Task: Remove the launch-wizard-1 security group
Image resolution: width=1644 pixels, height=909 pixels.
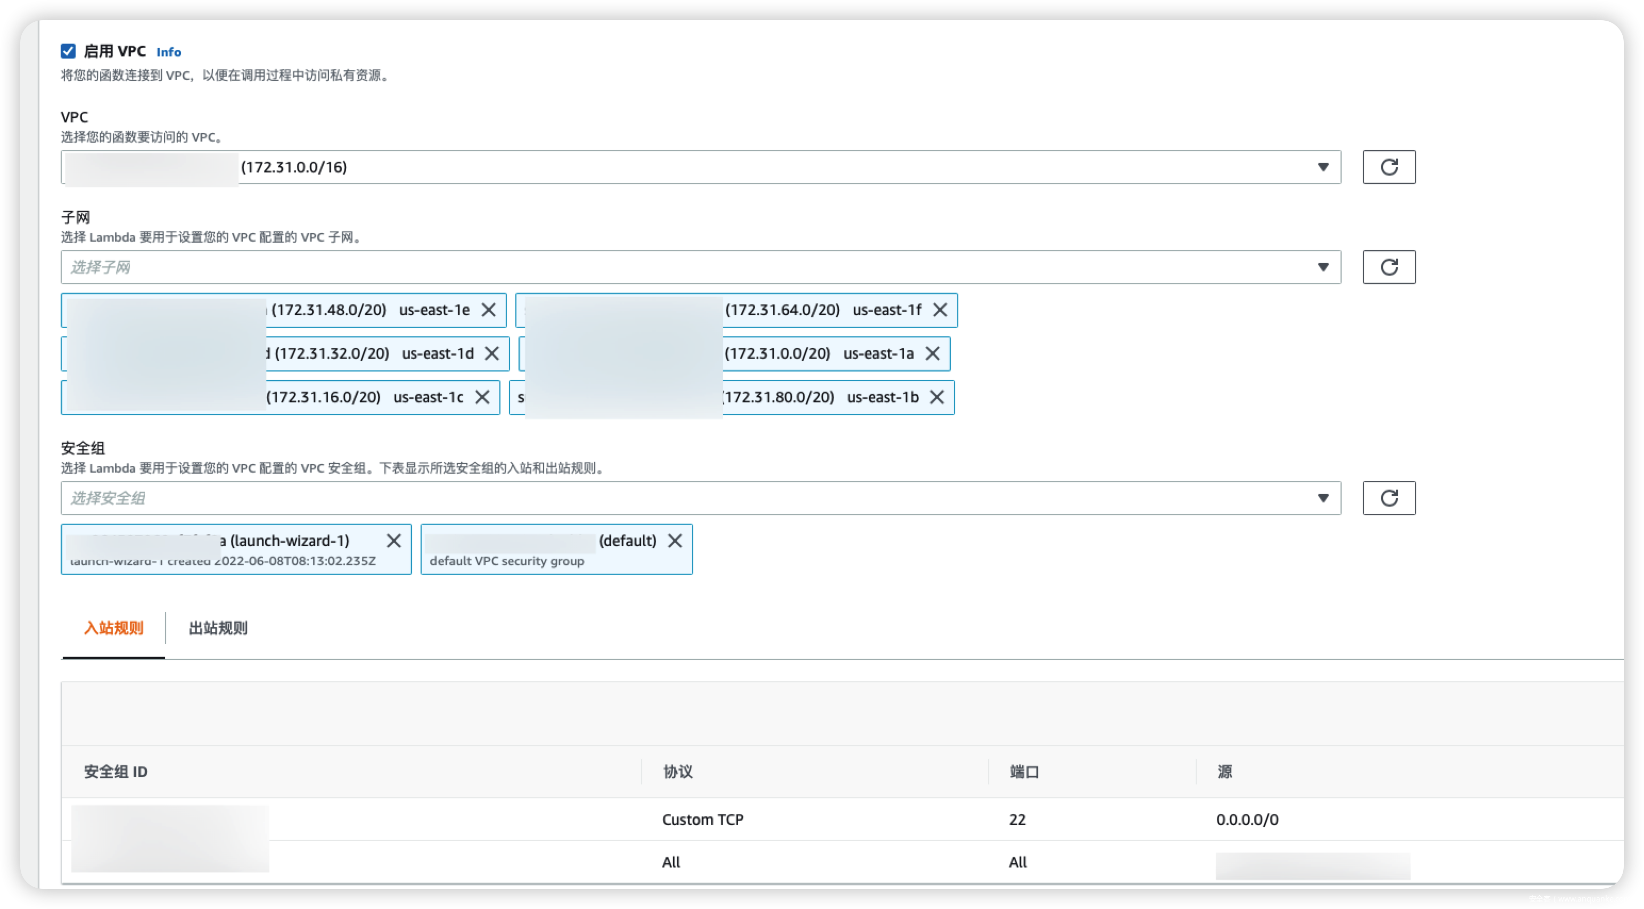Action: (x=394, y=541)
